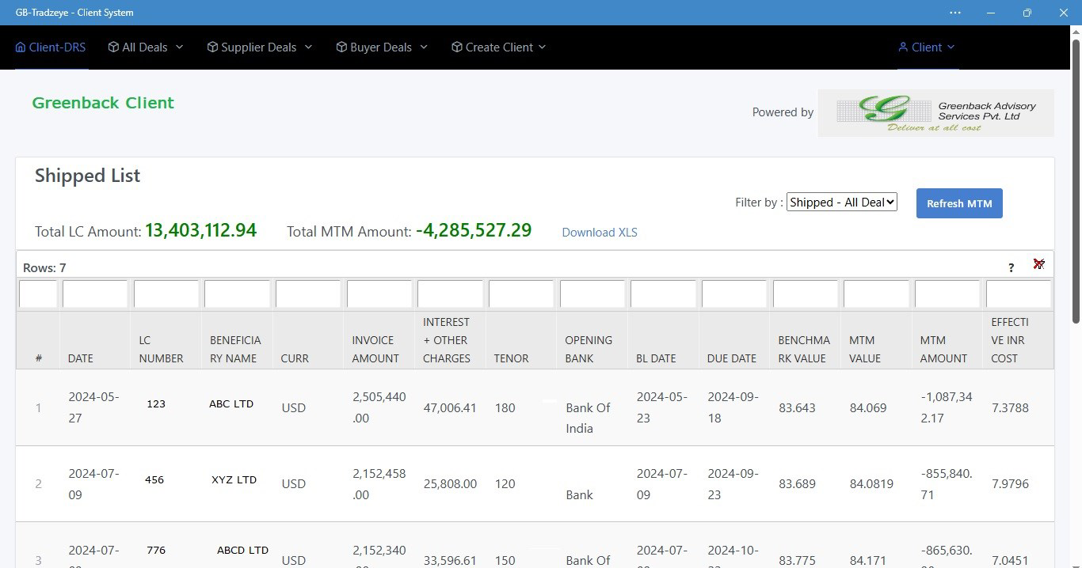Sort by the OPENING BANK column header
Image resolution: width=1082 pixels, height=568 pixels.
pos(589,349)
